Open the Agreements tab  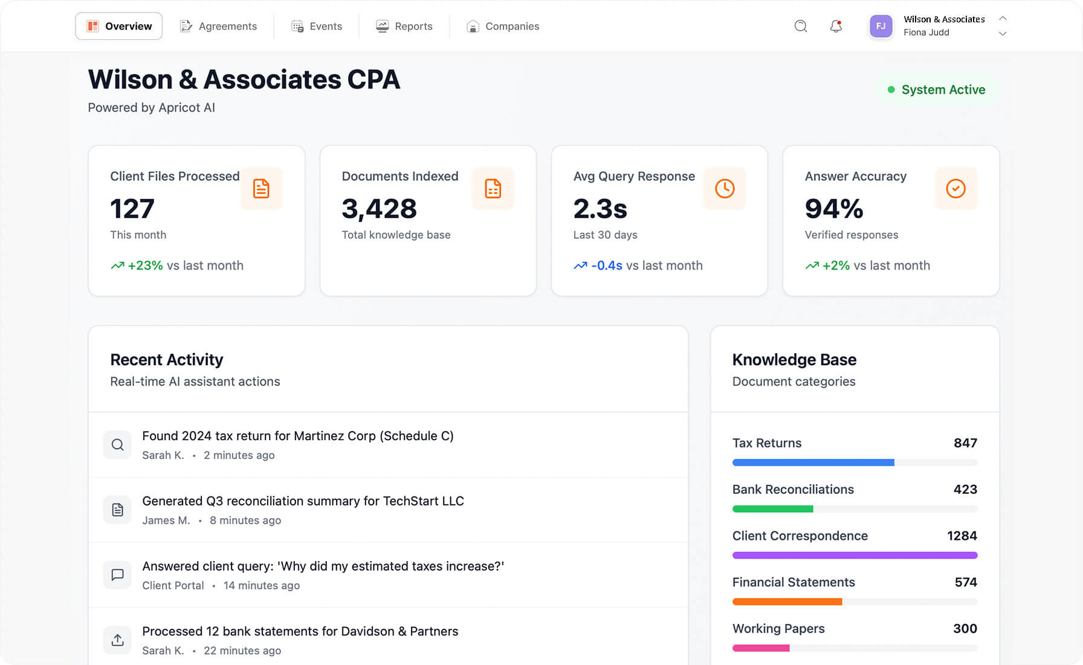click(x=219, y=26)
